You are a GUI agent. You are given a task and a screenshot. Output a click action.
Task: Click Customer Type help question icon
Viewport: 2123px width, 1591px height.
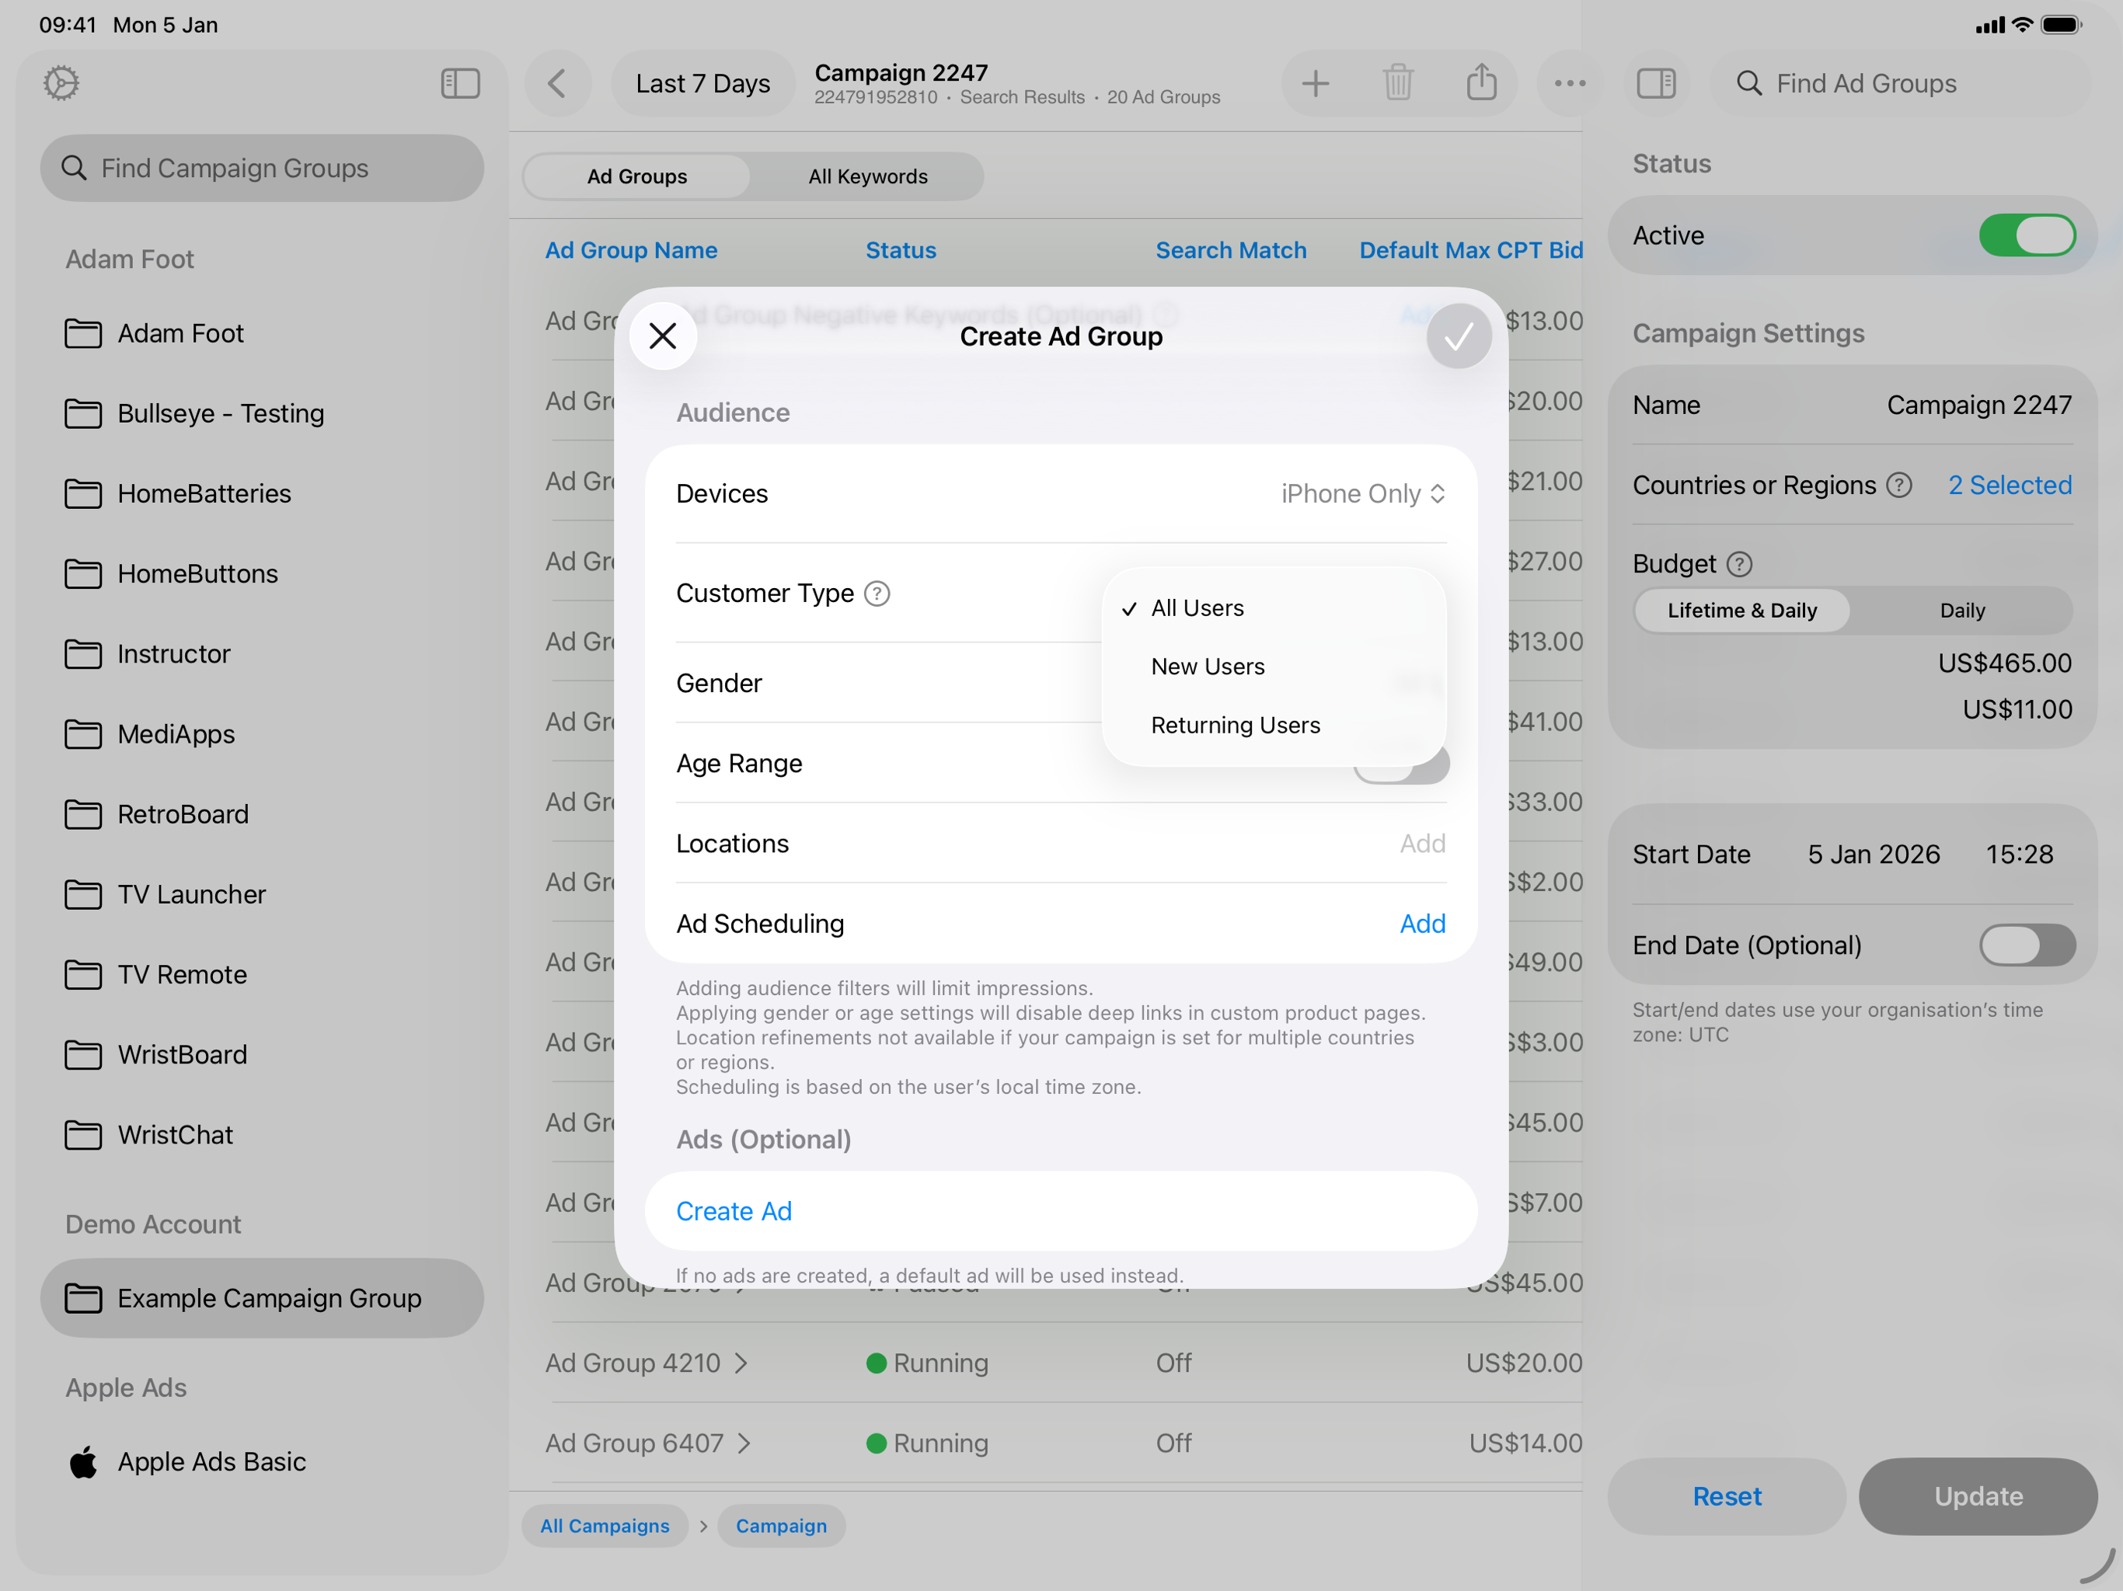tap(877, 594)
